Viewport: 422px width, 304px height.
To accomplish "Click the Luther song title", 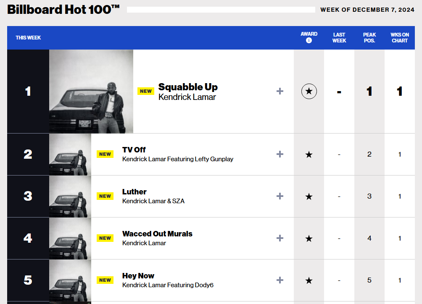I will click(135, 191).
